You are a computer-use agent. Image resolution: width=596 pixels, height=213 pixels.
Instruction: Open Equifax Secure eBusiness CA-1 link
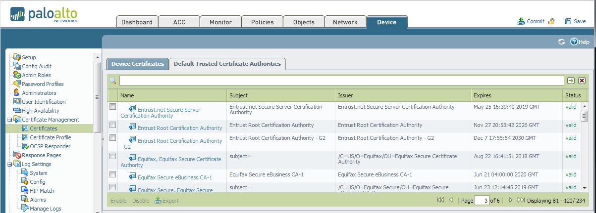[x=175, y=177]
